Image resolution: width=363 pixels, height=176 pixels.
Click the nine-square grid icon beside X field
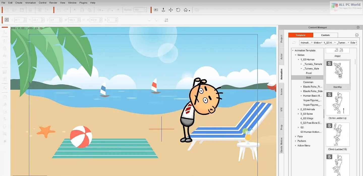click(7, 20)
